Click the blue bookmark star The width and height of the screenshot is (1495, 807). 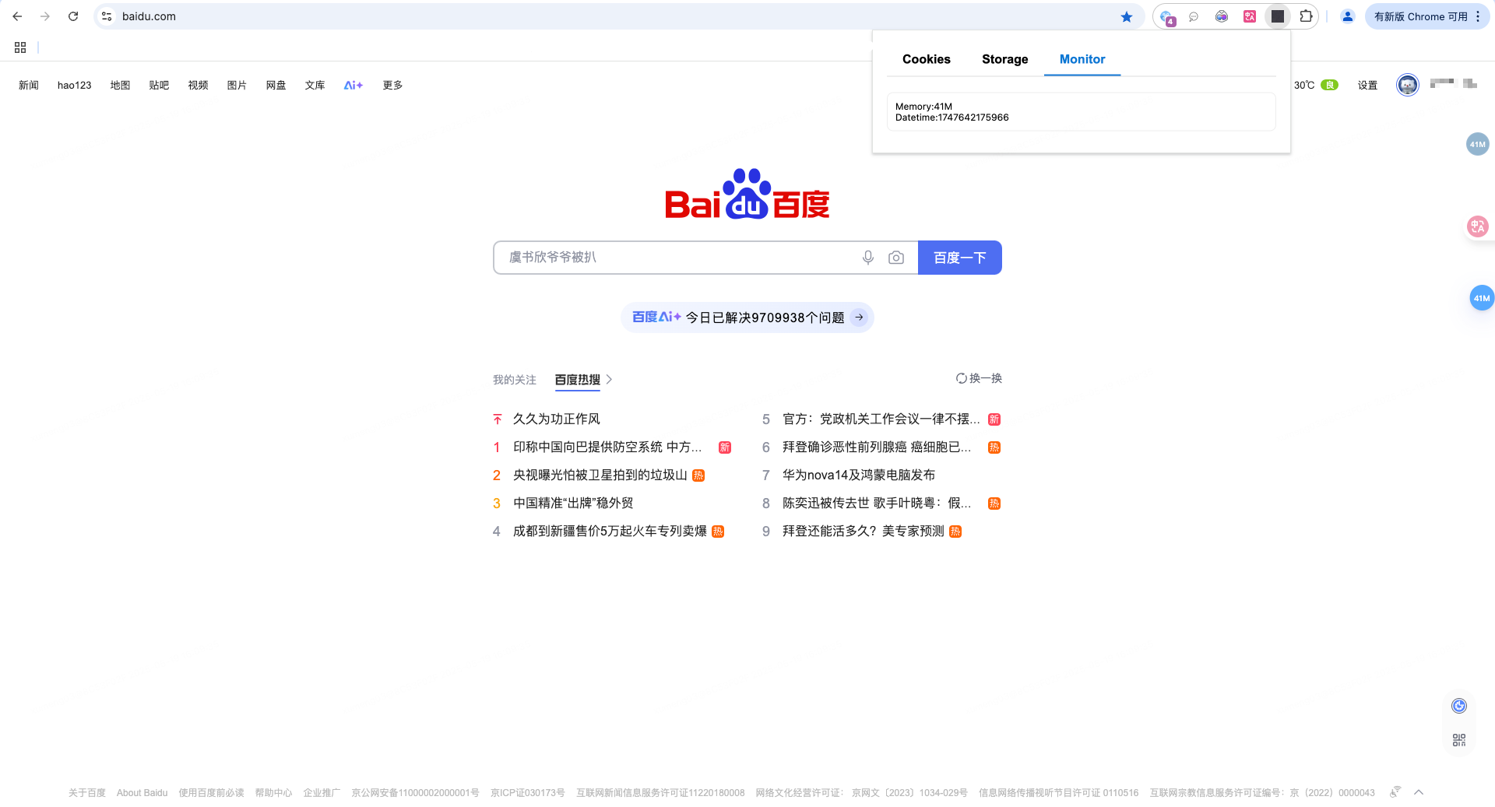coord(1127,16)
